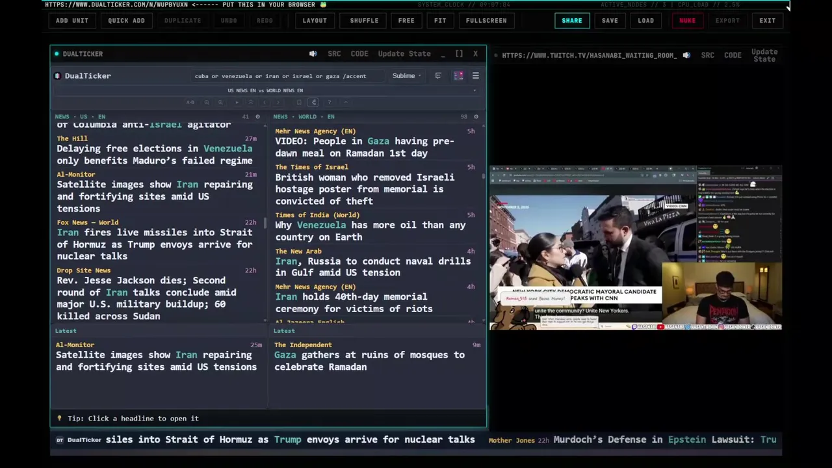Click the DUPLICATE button
The height and width of the screenshot is (468, 832).
pos(183,21)
